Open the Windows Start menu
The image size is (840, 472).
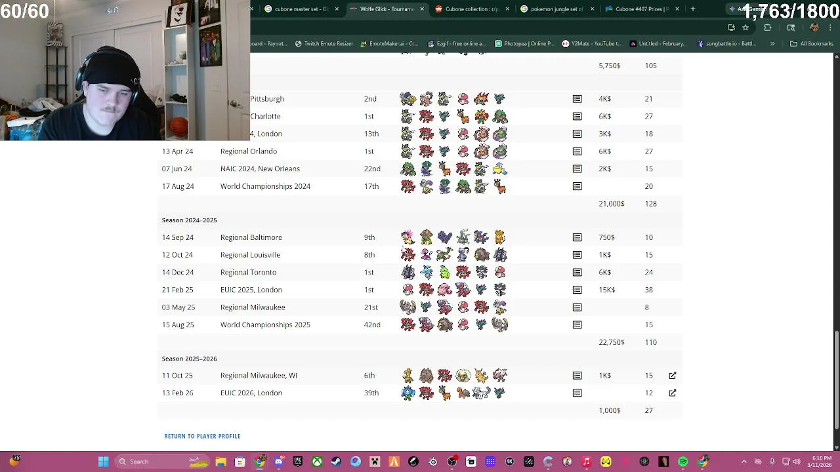click(103, 462)
